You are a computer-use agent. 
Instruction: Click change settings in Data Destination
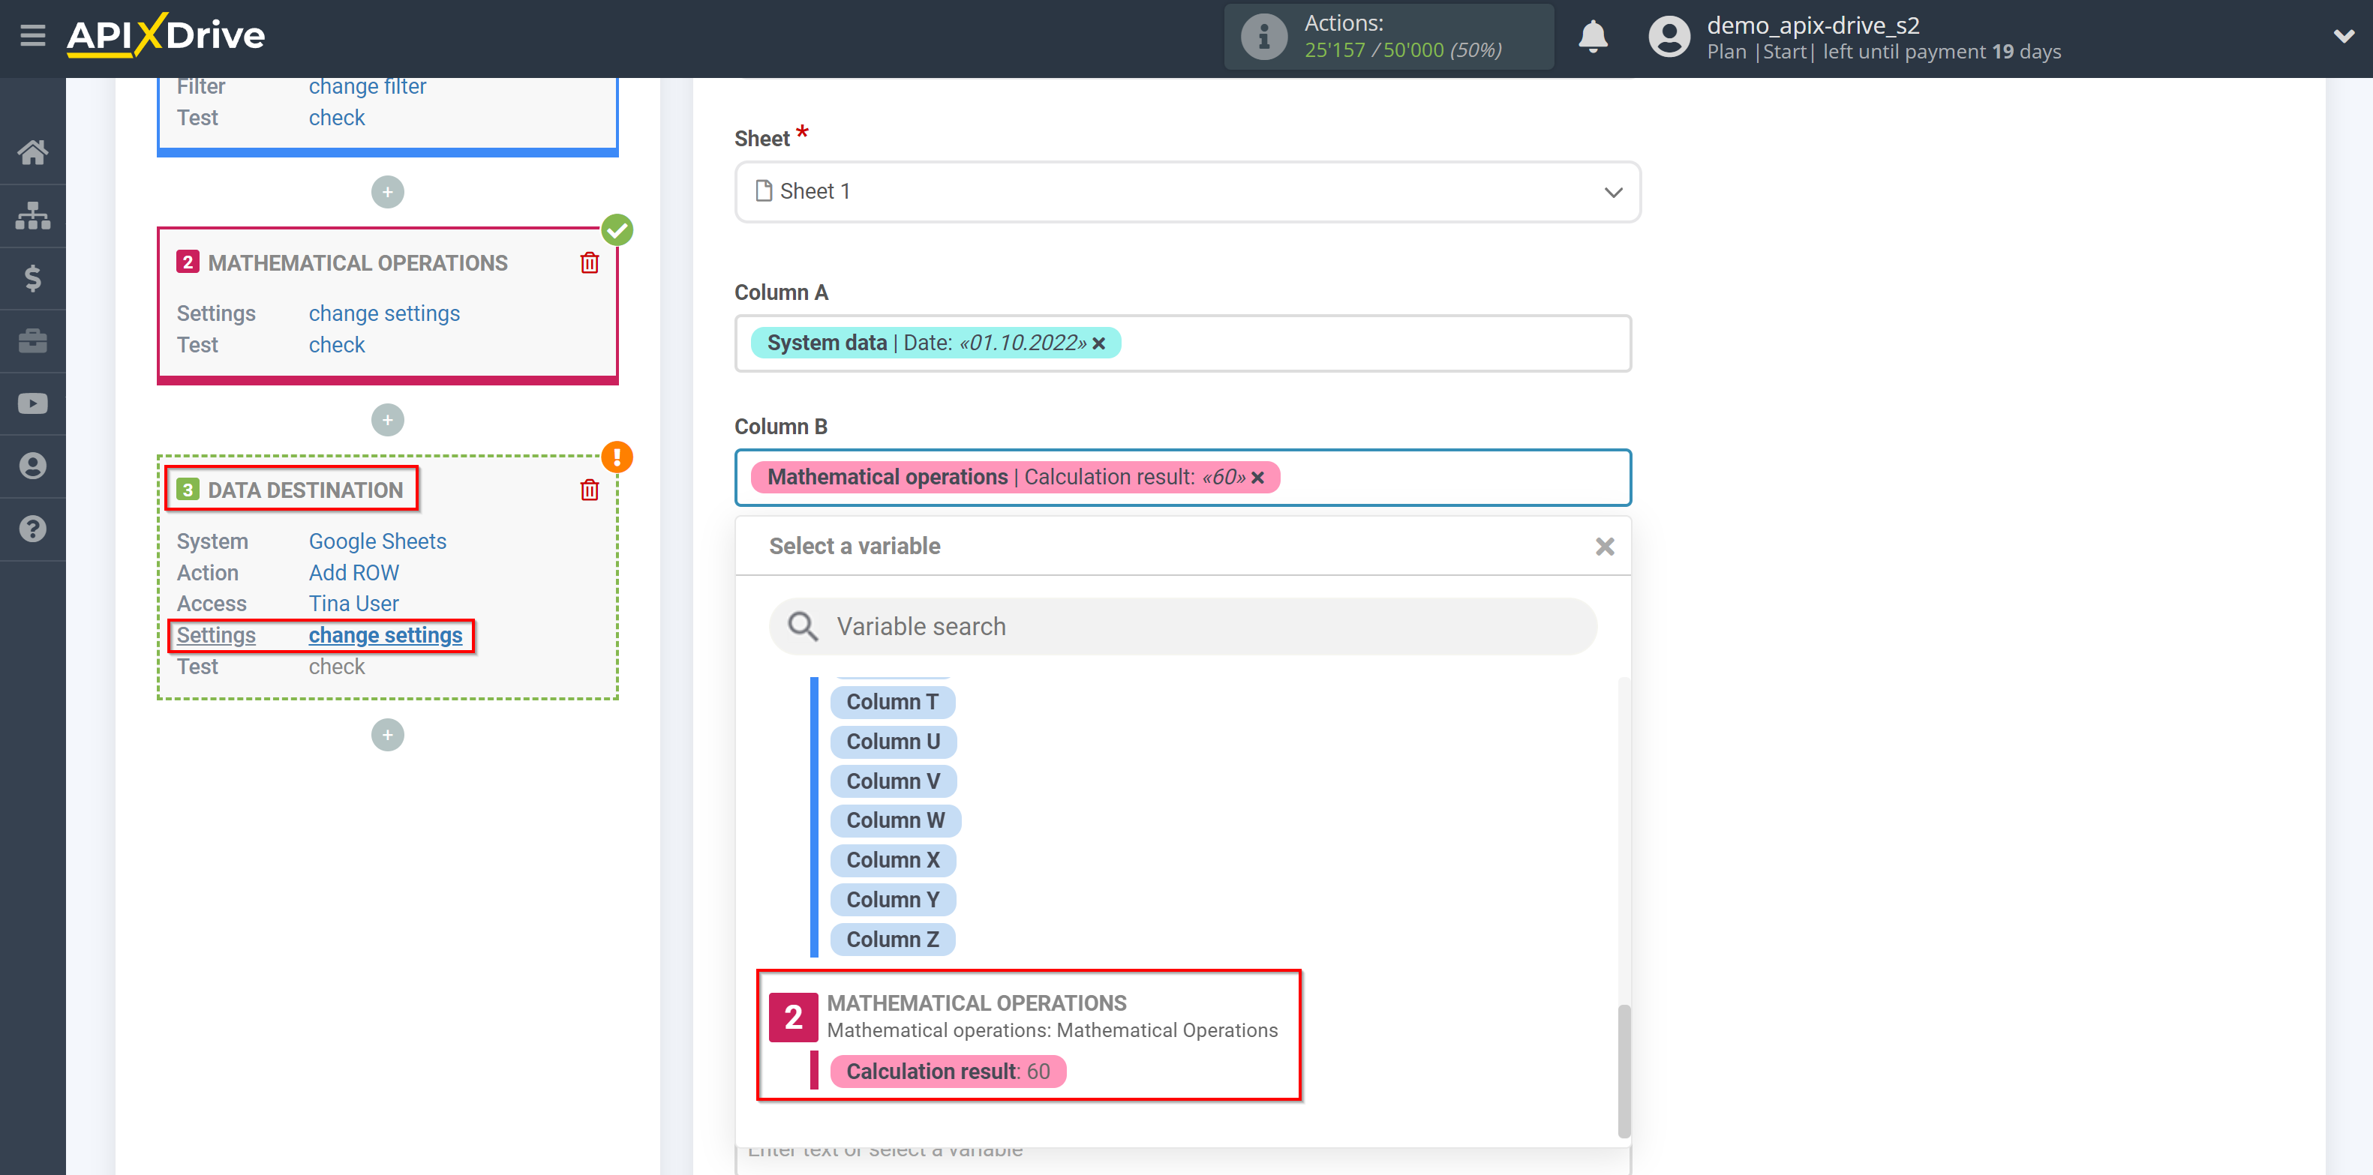click(385, 635)
